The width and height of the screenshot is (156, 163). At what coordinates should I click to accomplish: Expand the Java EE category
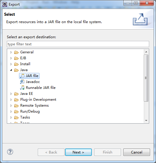click(x=11, y=94)
